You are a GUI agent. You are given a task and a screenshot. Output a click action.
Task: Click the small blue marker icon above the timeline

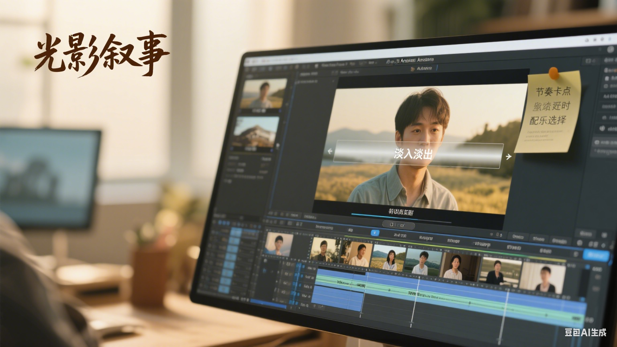(x=374, y=233)
